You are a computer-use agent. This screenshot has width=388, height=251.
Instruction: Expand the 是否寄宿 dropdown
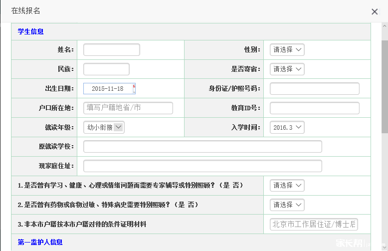(x=287, y=69)
